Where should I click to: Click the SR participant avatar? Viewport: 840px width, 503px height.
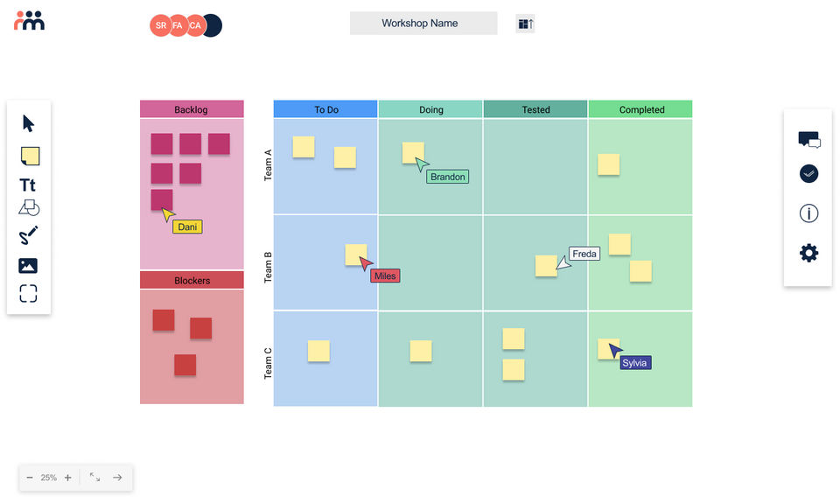(x=160, y=25)
